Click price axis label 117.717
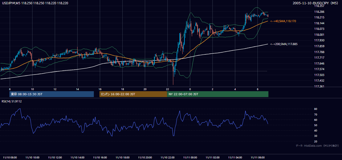Screen dimensions: 342x160 319,58
